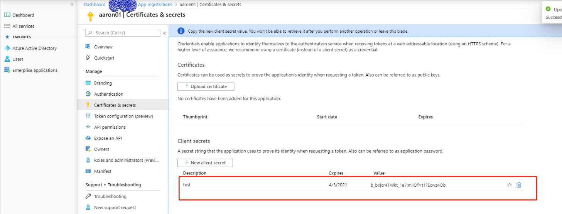Click the test secret description
Screen dimensions: 562x214
187,185
